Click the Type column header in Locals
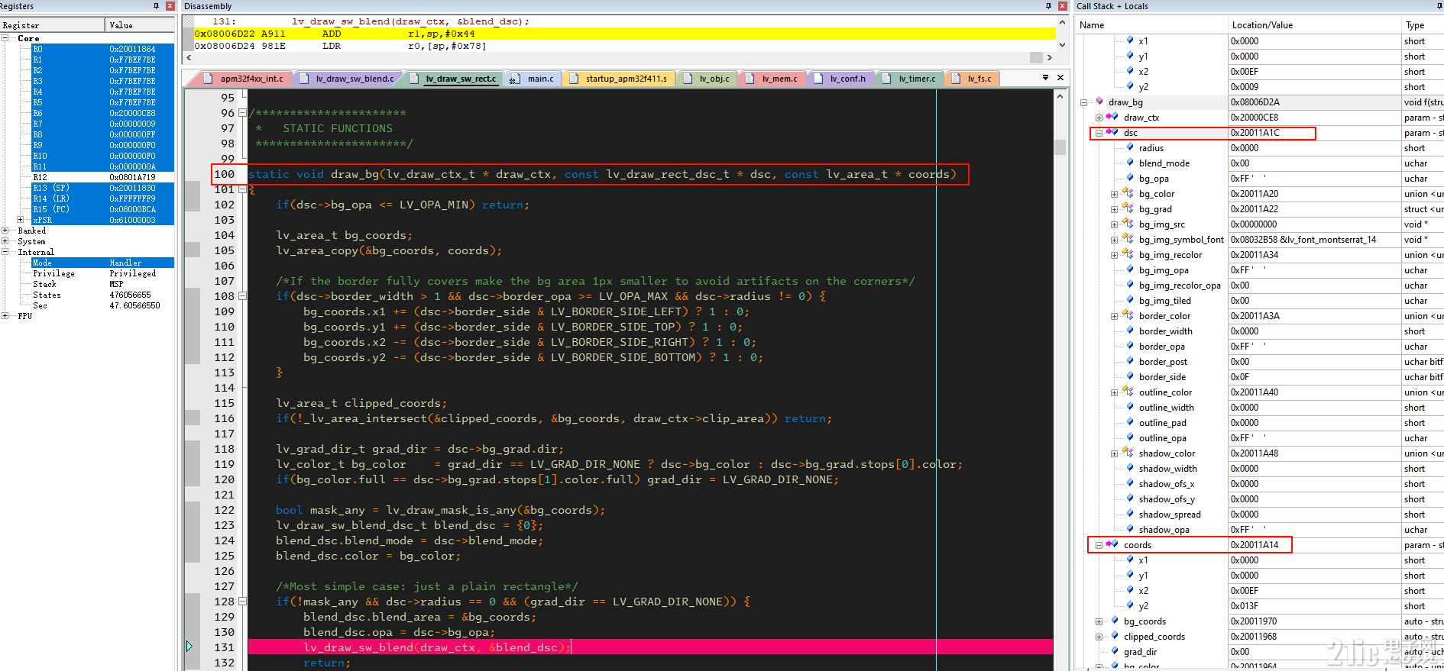 click(1423, 25)
